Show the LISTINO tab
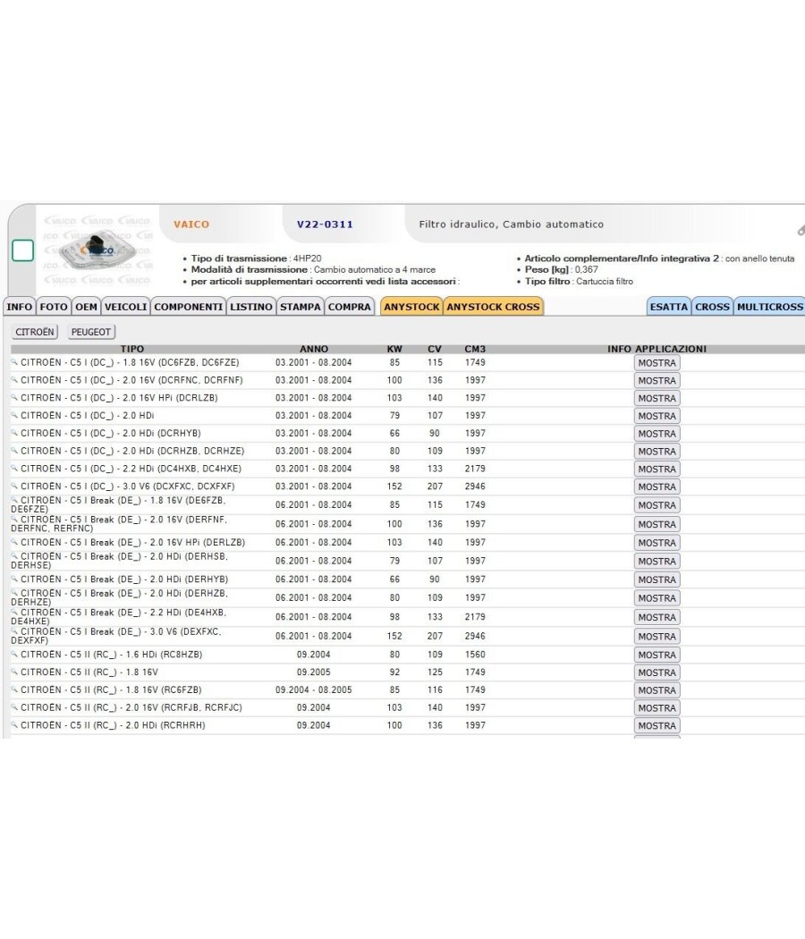Screen dimensions: 805x939 [251, 307]
